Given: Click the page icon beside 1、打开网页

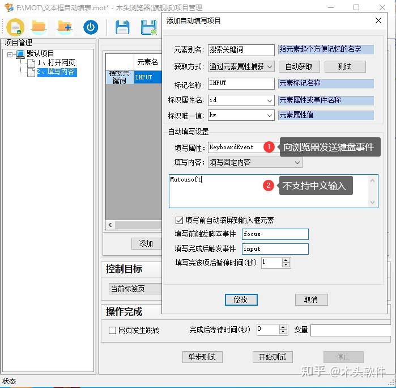Looking at the screenshot, I should tap(31, 63).
